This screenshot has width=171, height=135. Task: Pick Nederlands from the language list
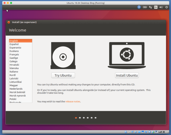[x=15, y=89]
